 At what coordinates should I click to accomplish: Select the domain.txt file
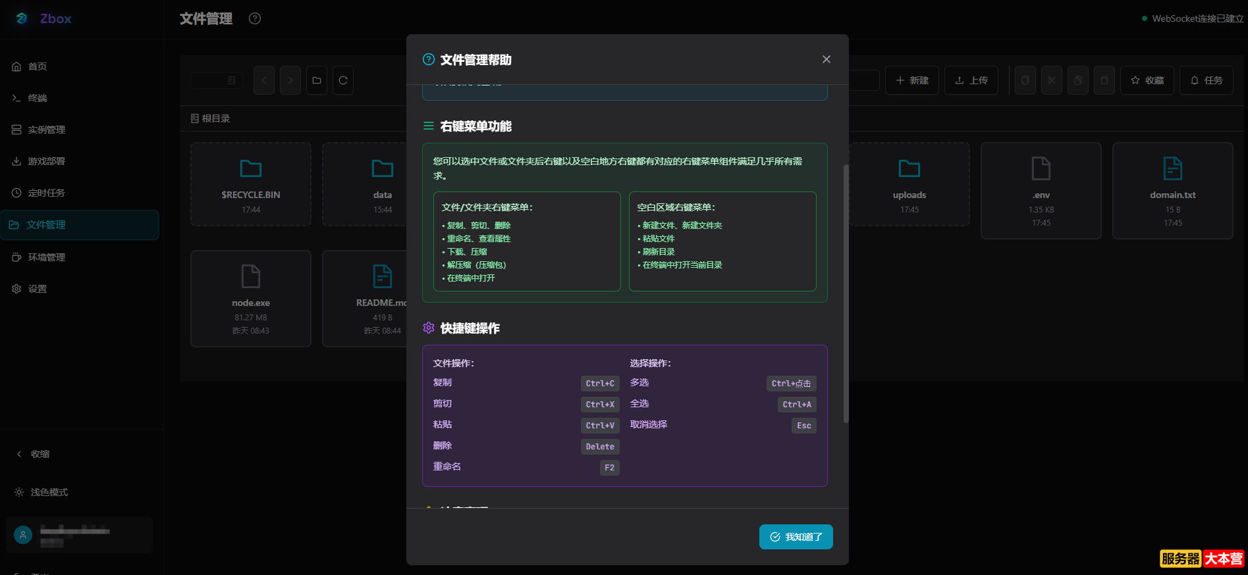tap(1173, 191)
